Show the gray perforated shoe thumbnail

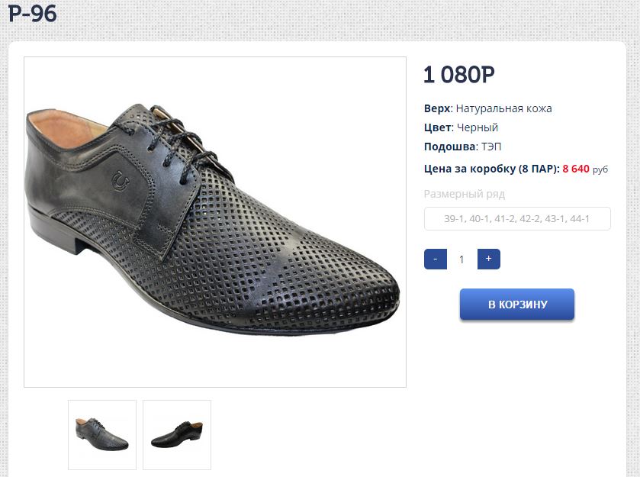(x=102, y=435)
